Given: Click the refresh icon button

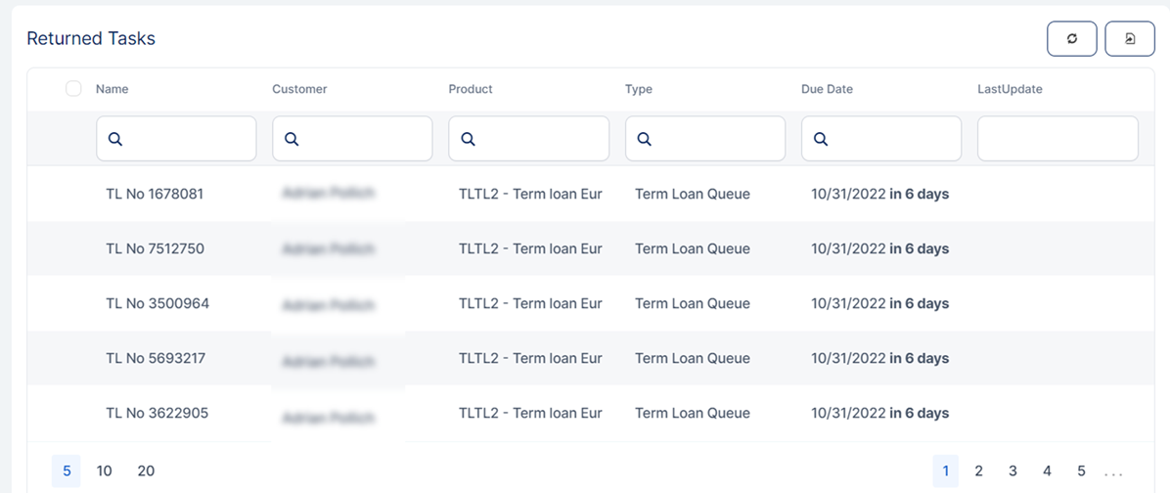Looking at the screenshot, I should click(1071, 39).
